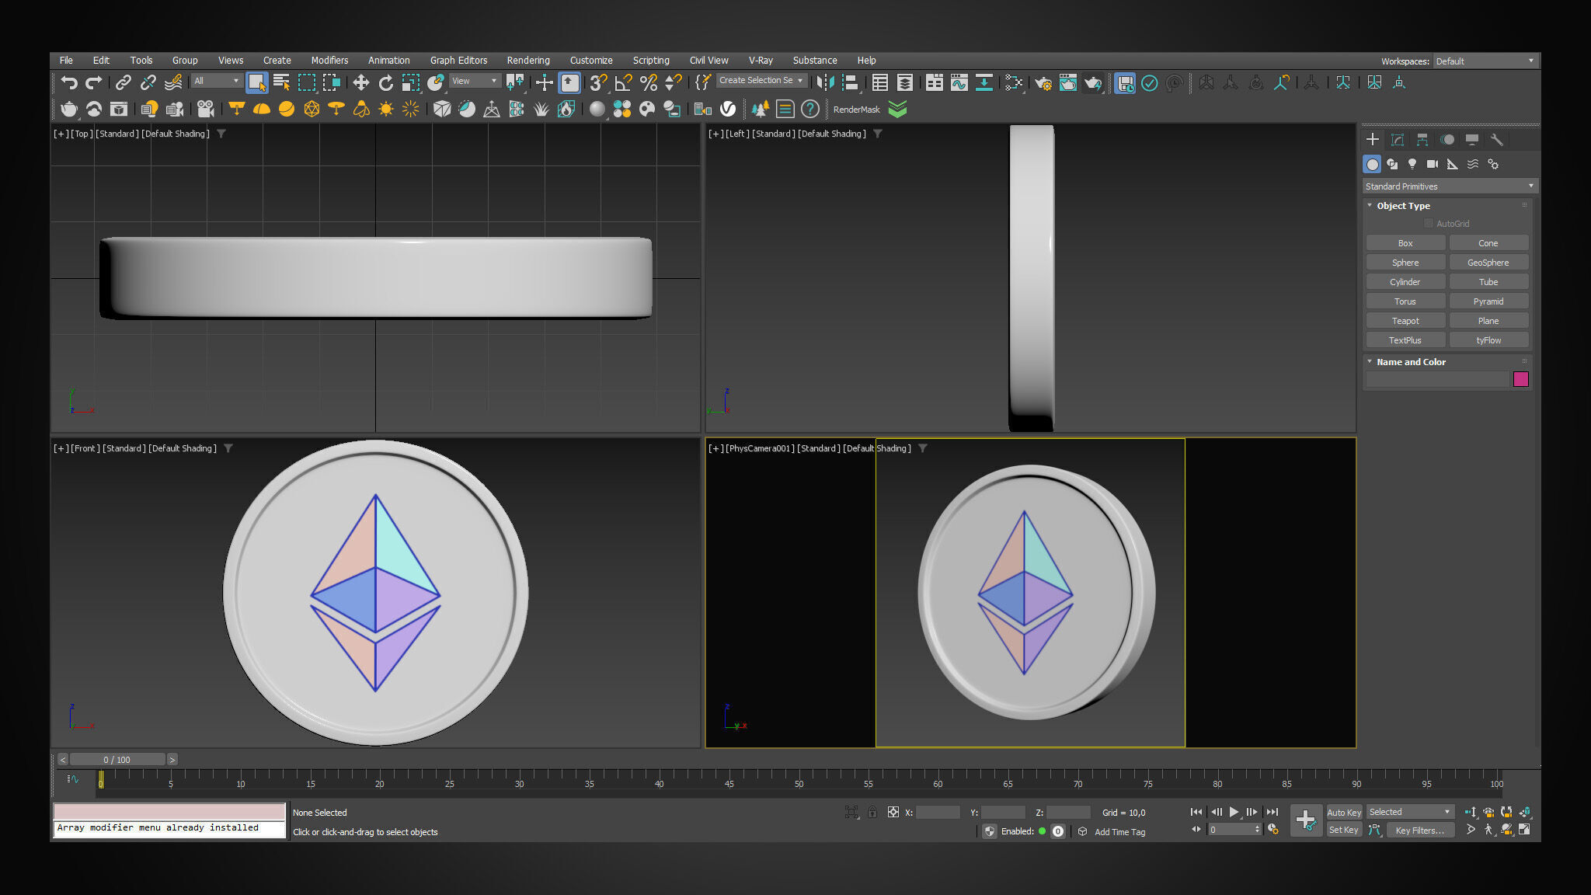Click the green RenderMask layers icon

897,110
